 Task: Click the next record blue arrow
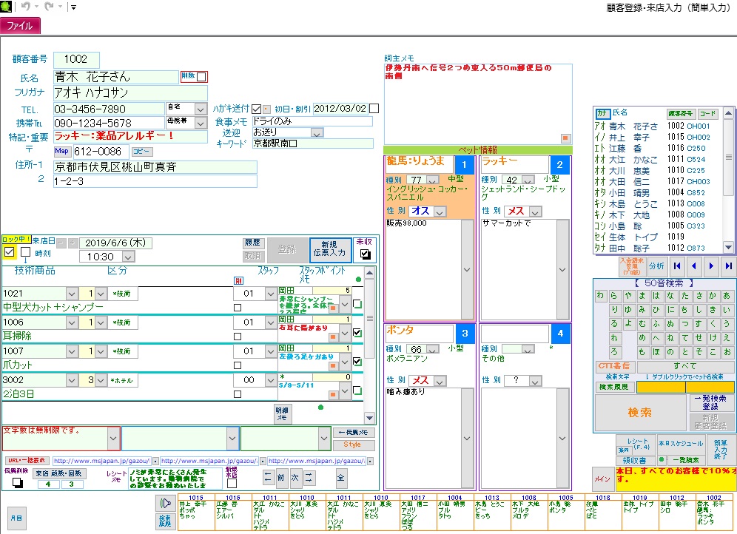pyautogui.click(x=711, y=266)
